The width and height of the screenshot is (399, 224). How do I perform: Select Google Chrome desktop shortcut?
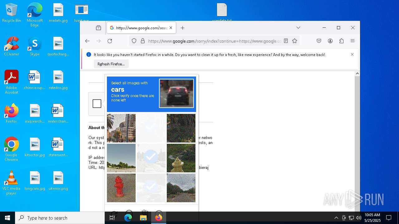pos(12,149)
